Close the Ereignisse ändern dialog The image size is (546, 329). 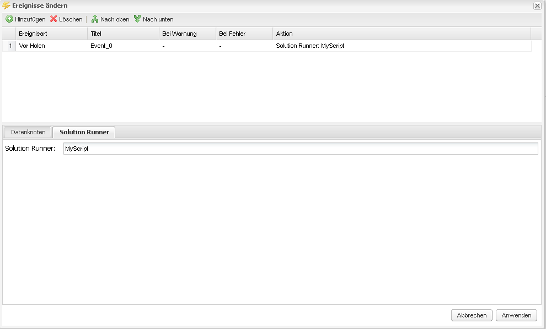click(537, 6)
